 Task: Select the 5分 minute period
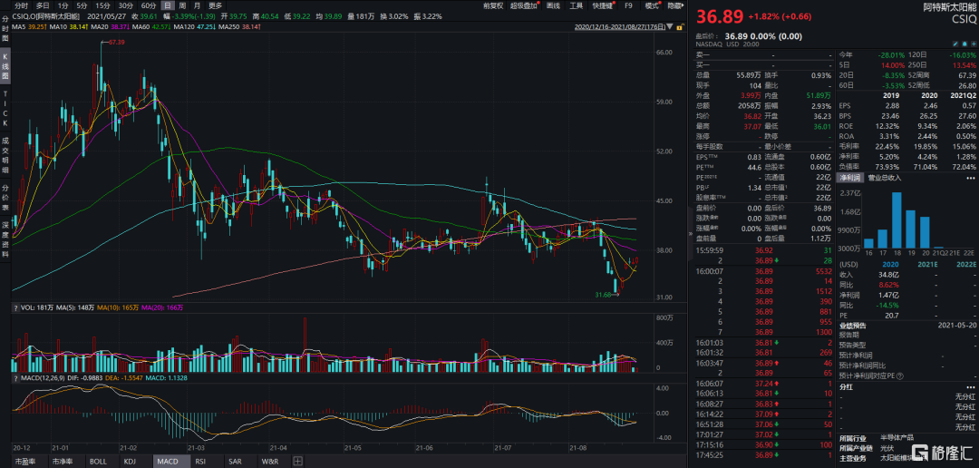tap(82, 5)
